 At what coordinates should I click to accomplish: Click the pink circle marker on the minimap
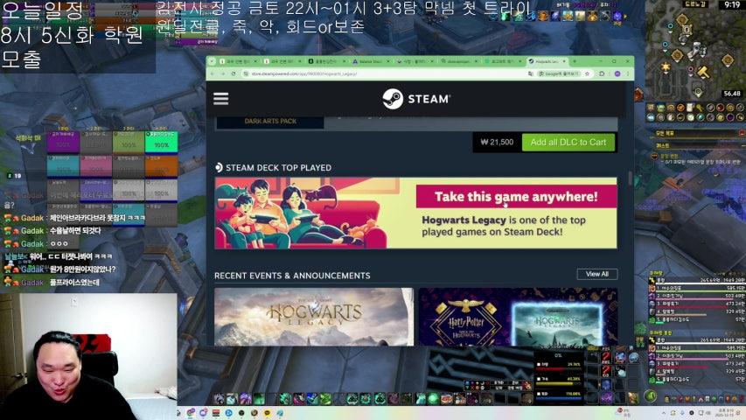tap(690, 69)
